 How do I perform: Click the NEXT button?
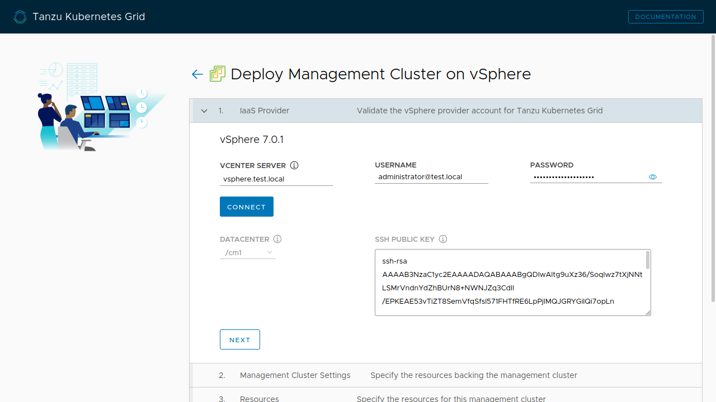(240, 339)
